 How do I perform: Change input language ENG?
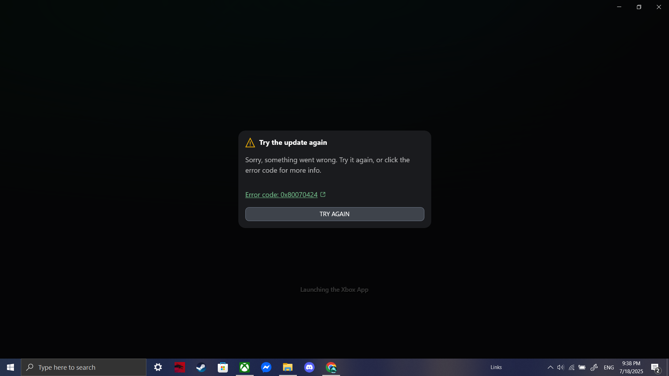[x=609, y=367]
